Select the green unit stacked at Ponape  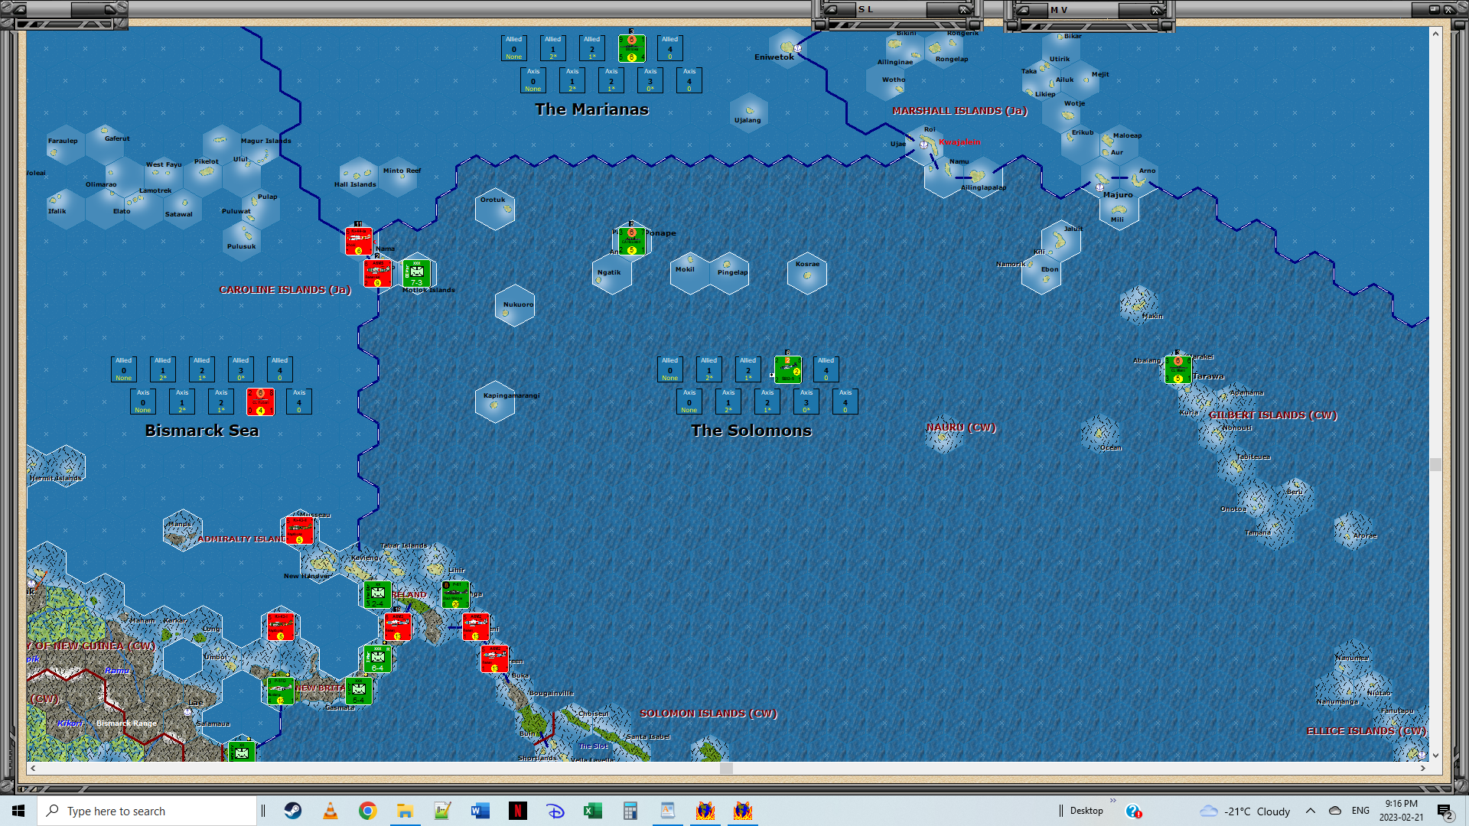(632, 241)
